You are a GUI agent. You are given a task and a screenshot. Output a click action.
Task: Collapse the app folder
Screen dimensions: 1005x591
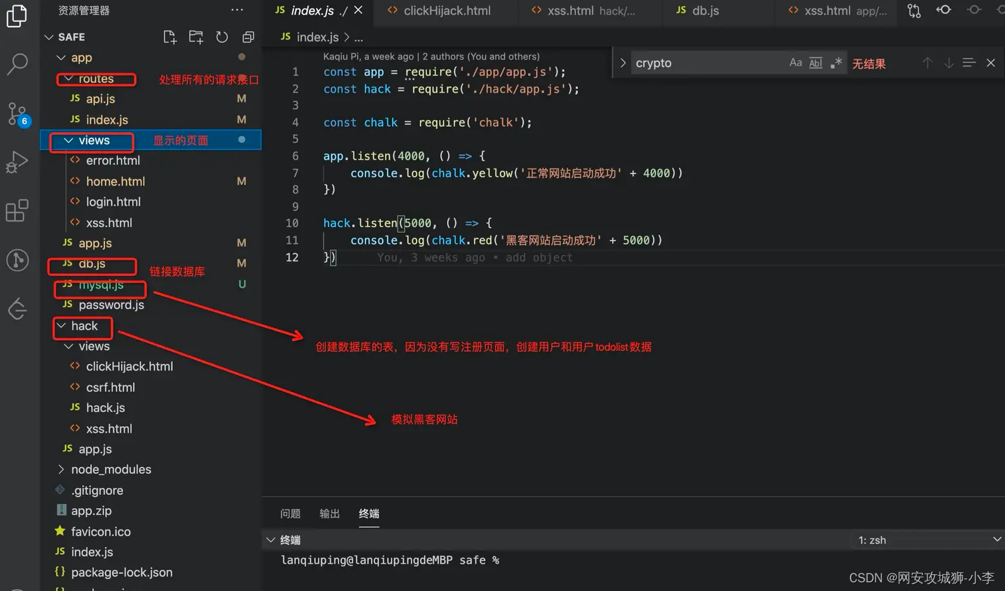(61, 58)
